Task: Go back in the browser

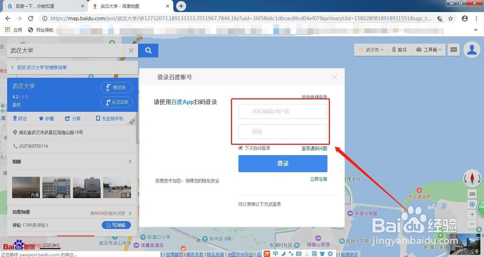Action: coord(8,18)
